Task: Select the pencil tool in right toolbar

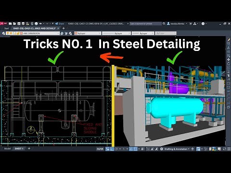Action: [229, 39]
